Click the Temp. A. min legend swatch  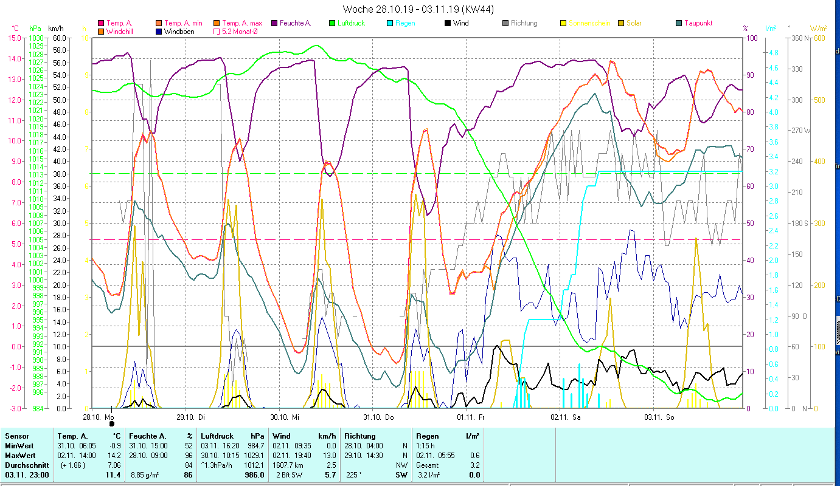click(158, 23)
